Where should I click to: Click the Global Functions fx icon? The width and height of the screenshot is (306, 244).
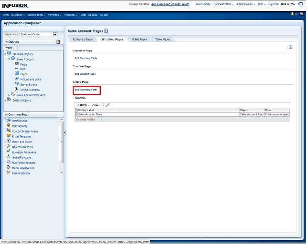click(9, 157)
